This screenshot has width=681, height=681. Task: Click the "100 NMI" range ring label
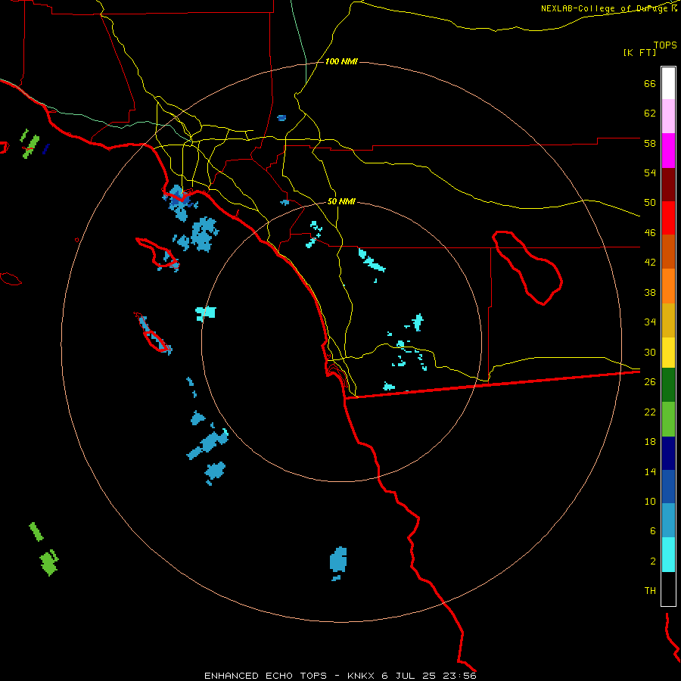click(x=341, y=62)
